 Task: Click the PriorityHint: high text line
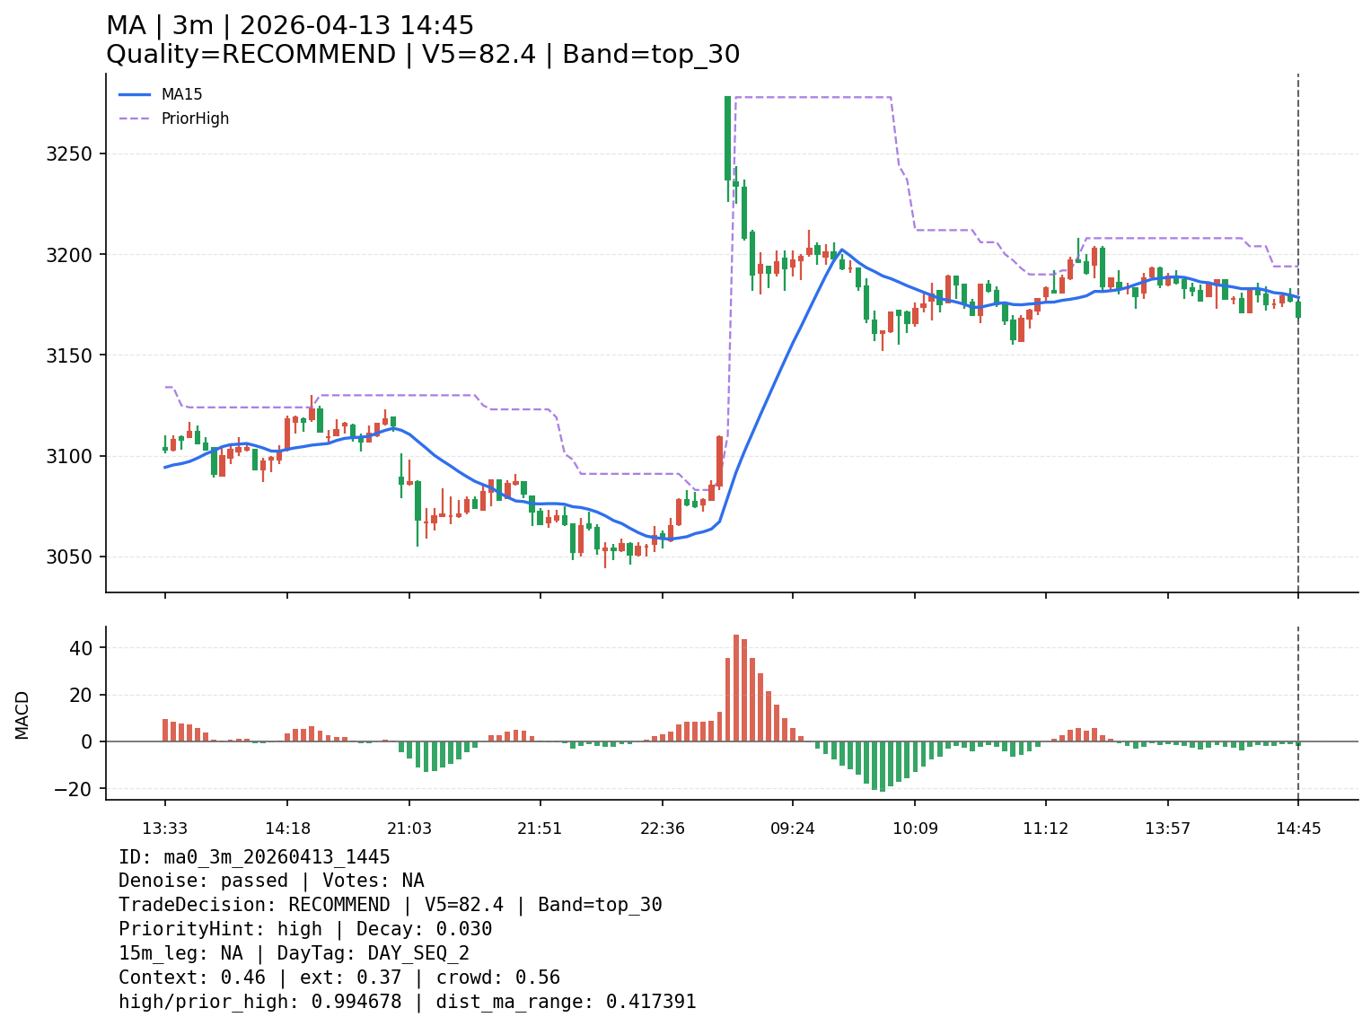[305, 929]
